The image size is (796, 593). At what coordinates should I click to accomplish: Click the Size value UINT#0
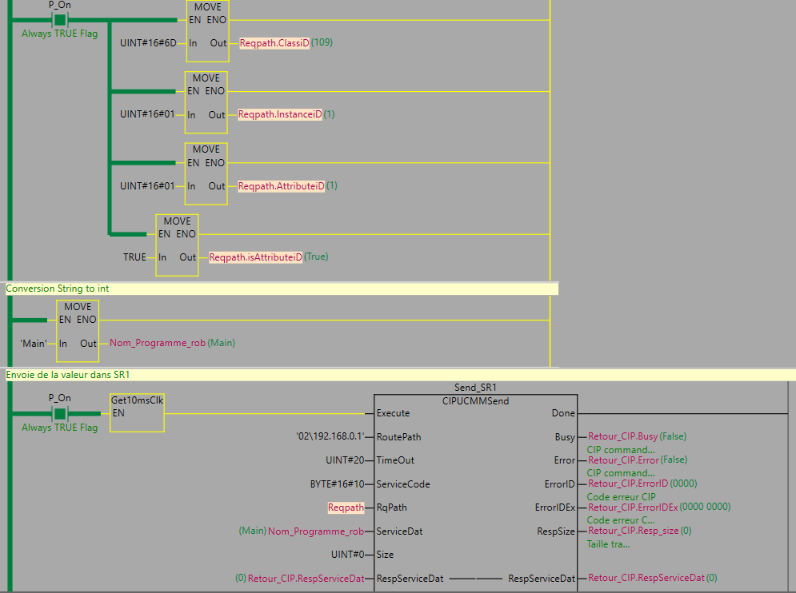pyautogui.click(x=348, y=555)
